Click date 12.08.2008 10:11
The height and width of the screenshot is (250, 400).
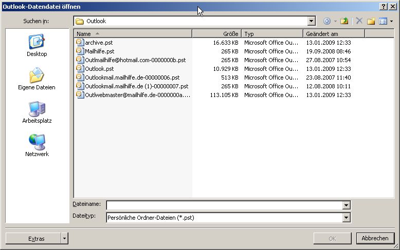tap(329, 86)
